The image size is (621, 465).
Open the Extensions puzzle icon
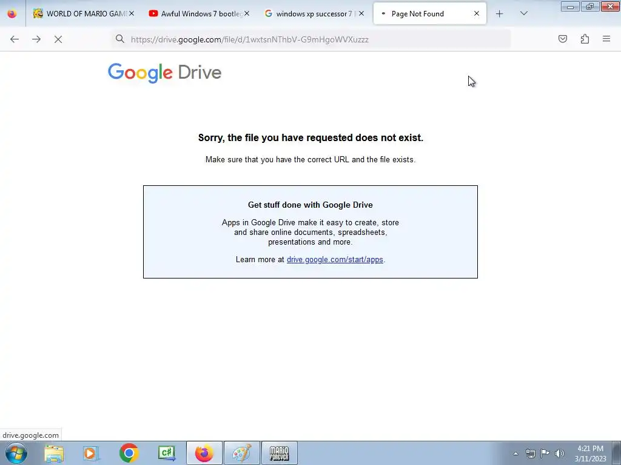pyautogui.click(x=585, y=39)
